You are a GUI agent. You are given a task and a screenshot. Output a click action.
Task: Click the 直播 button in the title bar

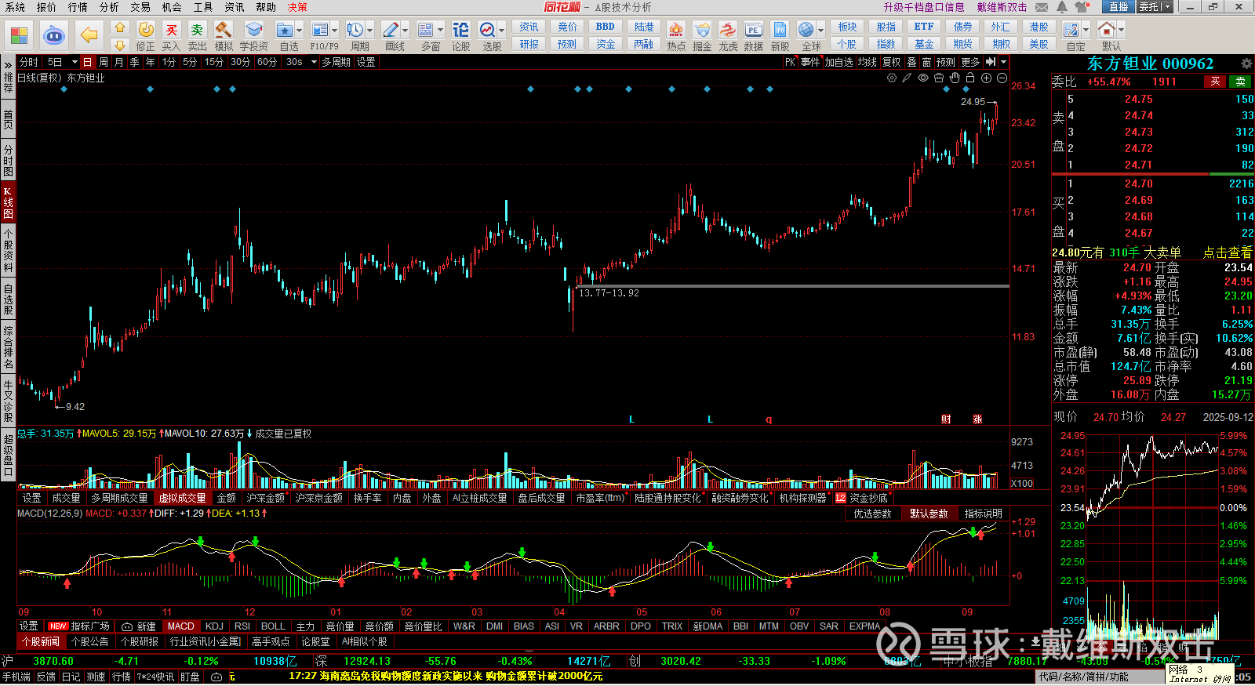(x=1119, y=7)
